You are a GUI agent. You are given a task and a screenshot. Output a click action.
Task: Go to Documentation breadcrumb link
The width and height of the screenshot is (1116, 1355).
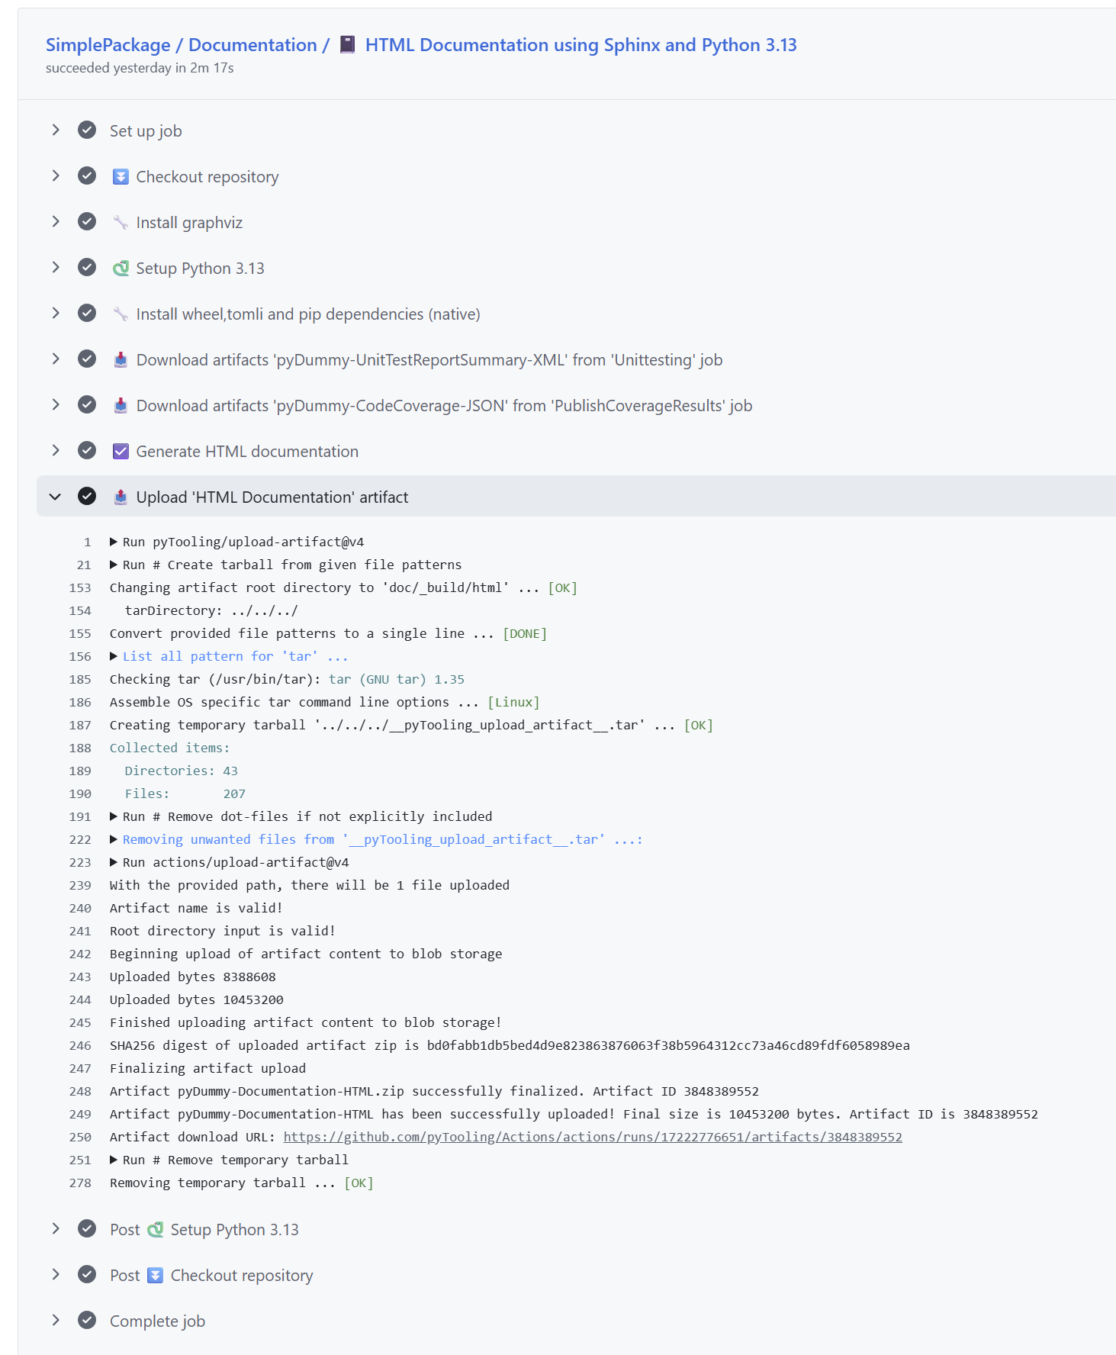tap(252, 45)
